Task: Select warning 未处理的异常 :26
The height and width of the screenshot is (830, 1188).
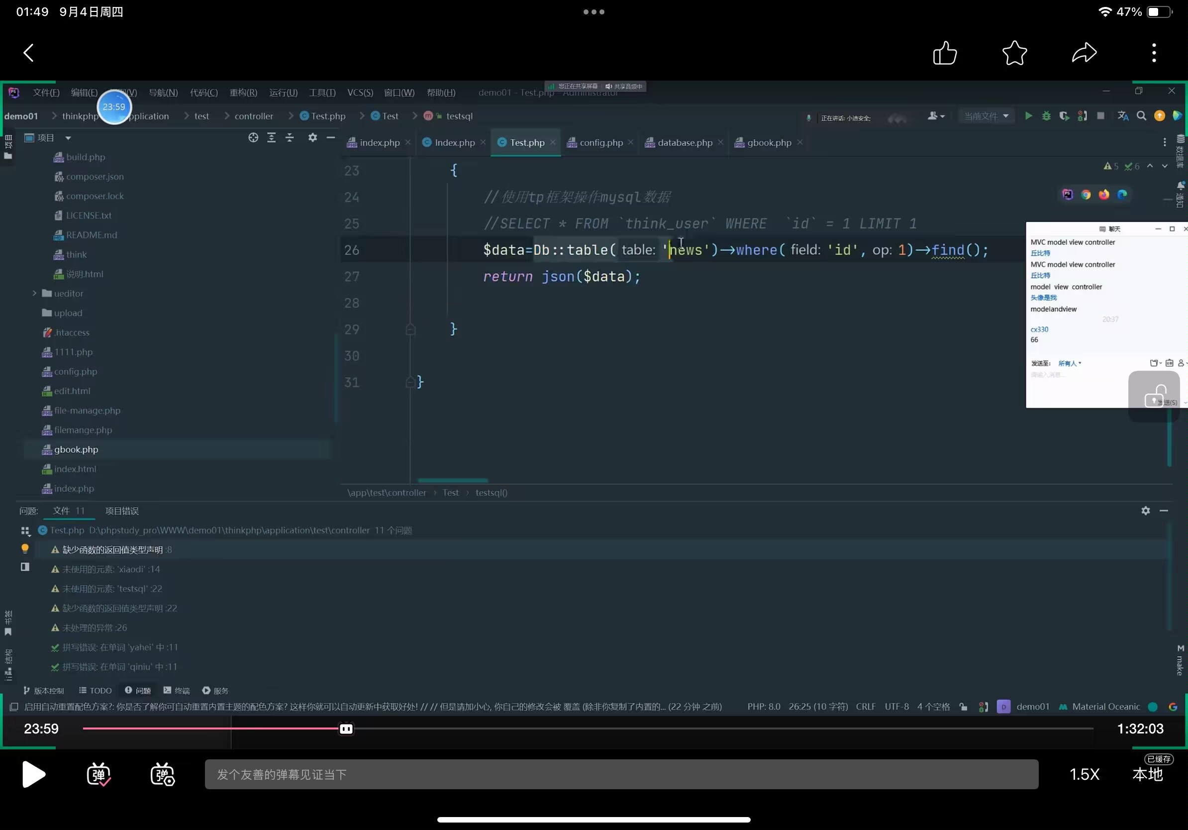Action: [94, 627]
